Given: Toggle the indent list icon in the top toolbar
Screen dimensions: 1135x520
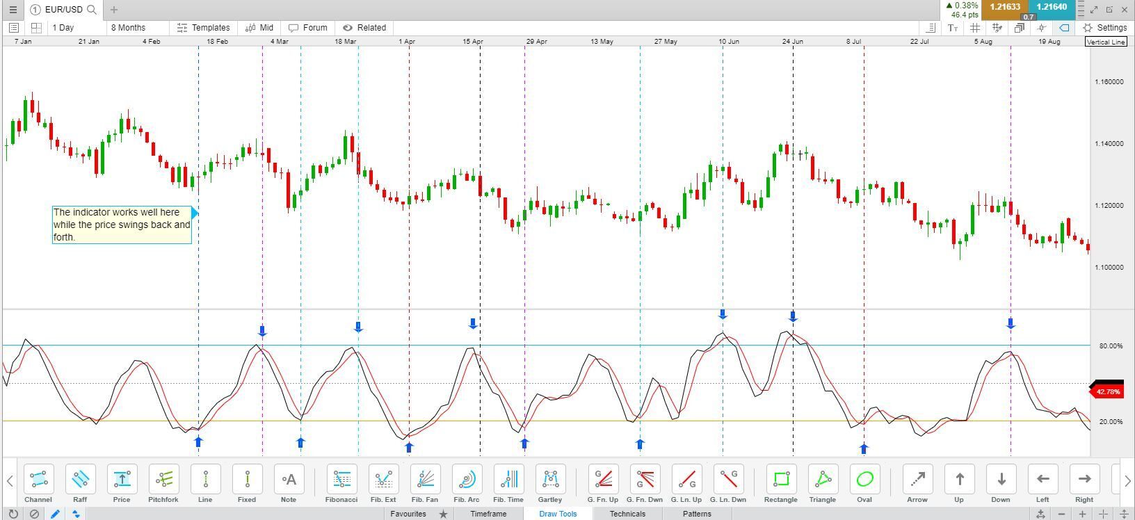Looking at the screenshot, I should tap(931, 28).
